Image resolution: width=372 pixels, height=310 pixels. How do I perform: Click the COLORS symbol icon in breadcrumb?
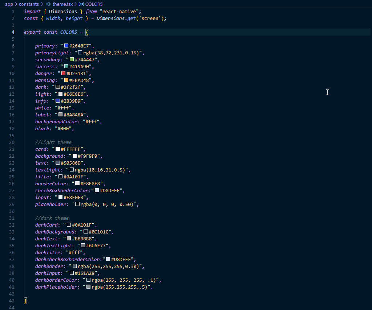[x=81, y=4]
